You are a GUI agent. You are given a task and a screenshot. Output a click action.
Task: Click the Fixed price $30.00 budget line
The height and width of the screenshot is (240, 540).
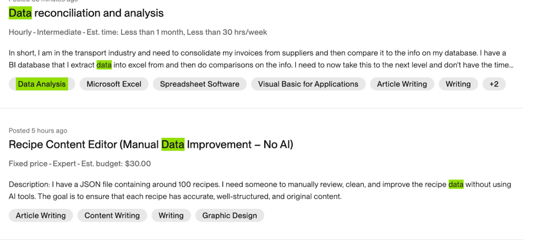(80, 164)
